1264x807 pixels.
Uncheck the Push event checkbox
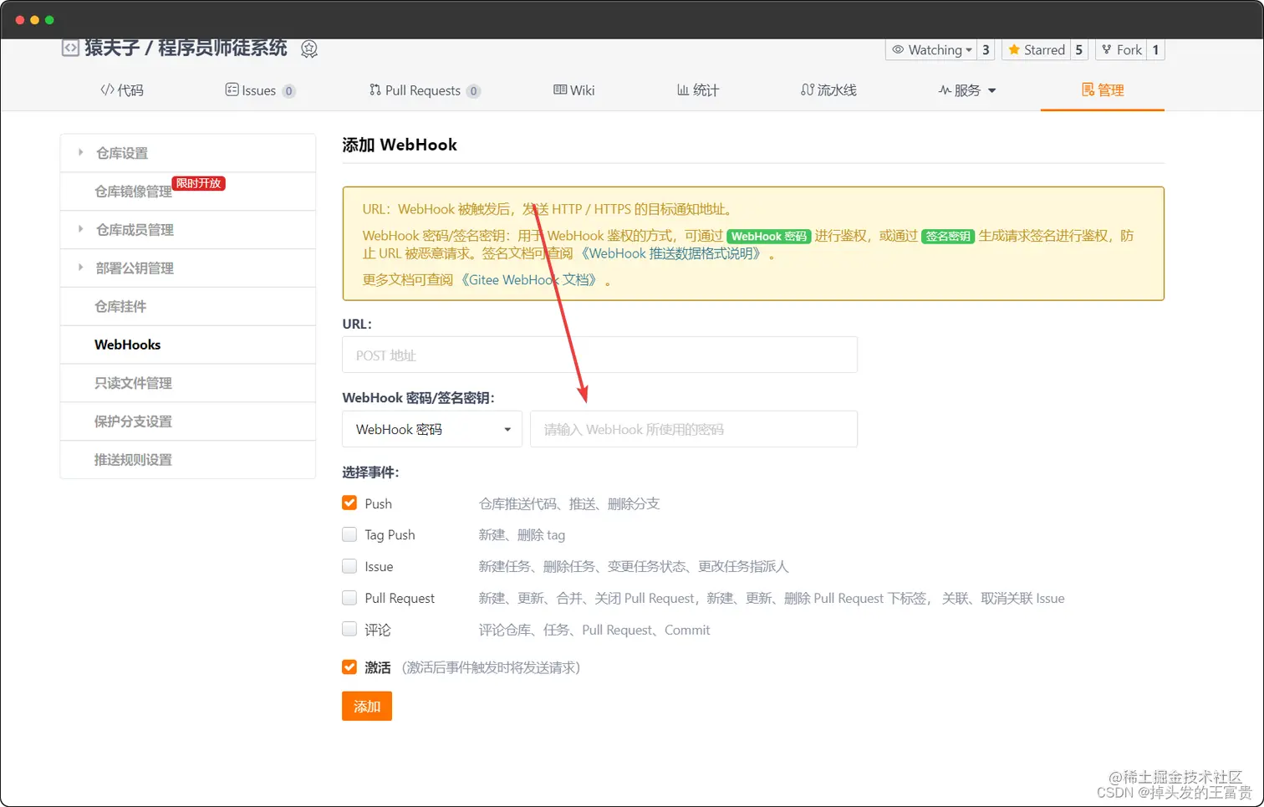pyautogui.click(x=349, y=503)
